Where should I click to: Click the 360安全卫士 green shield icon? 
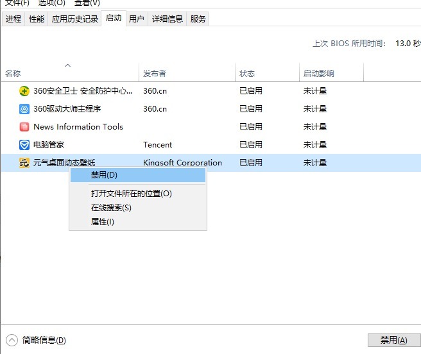(x=24, y=91)
